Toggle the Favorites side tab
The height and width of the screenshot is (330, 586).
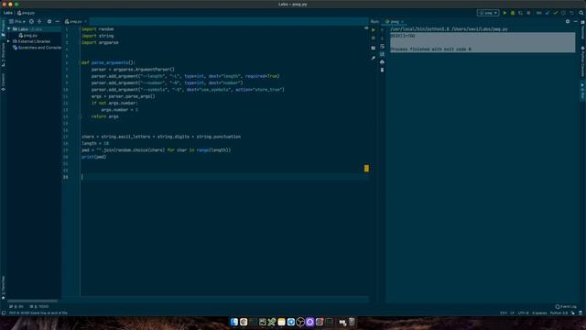point(3,287)
